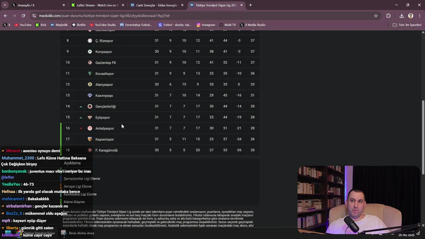Select the Türkiye Trendyol Süper Lig tab
This screenshot has width=425, height=239.
pyautogui.click(x=216, y=5)
